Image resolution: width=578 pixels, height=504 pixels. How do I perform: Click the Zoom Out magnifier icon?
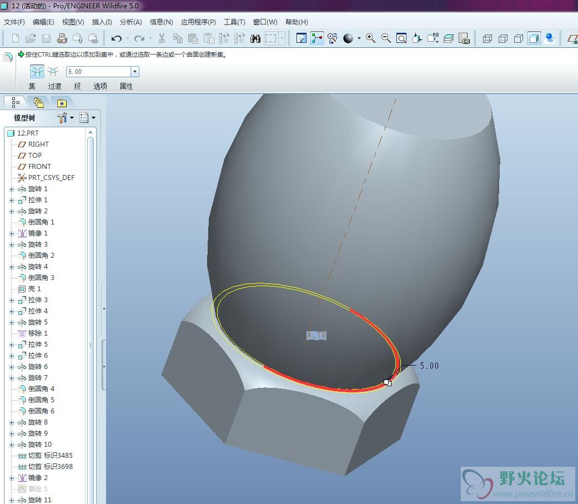386,38
